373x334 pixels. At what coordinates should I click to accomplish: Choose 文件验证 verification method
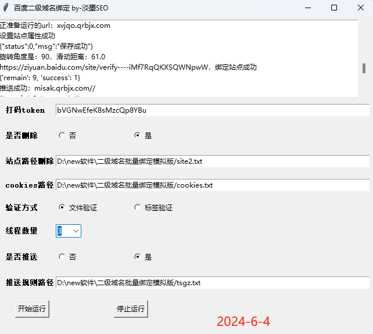point(62,207)
